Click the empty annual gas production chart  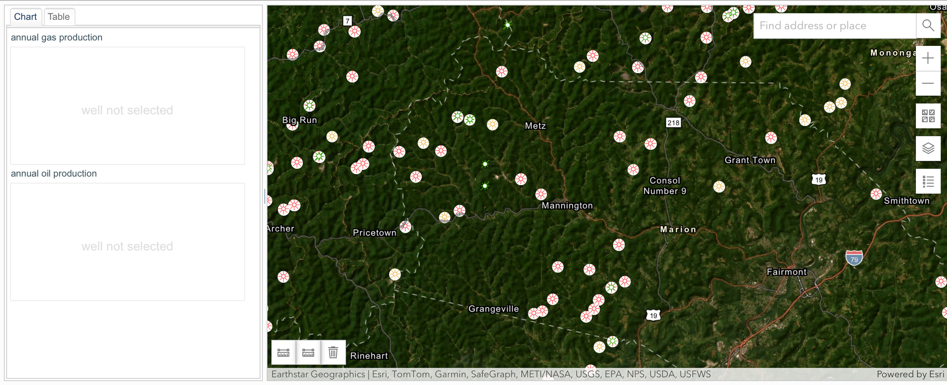pos(127,106)
